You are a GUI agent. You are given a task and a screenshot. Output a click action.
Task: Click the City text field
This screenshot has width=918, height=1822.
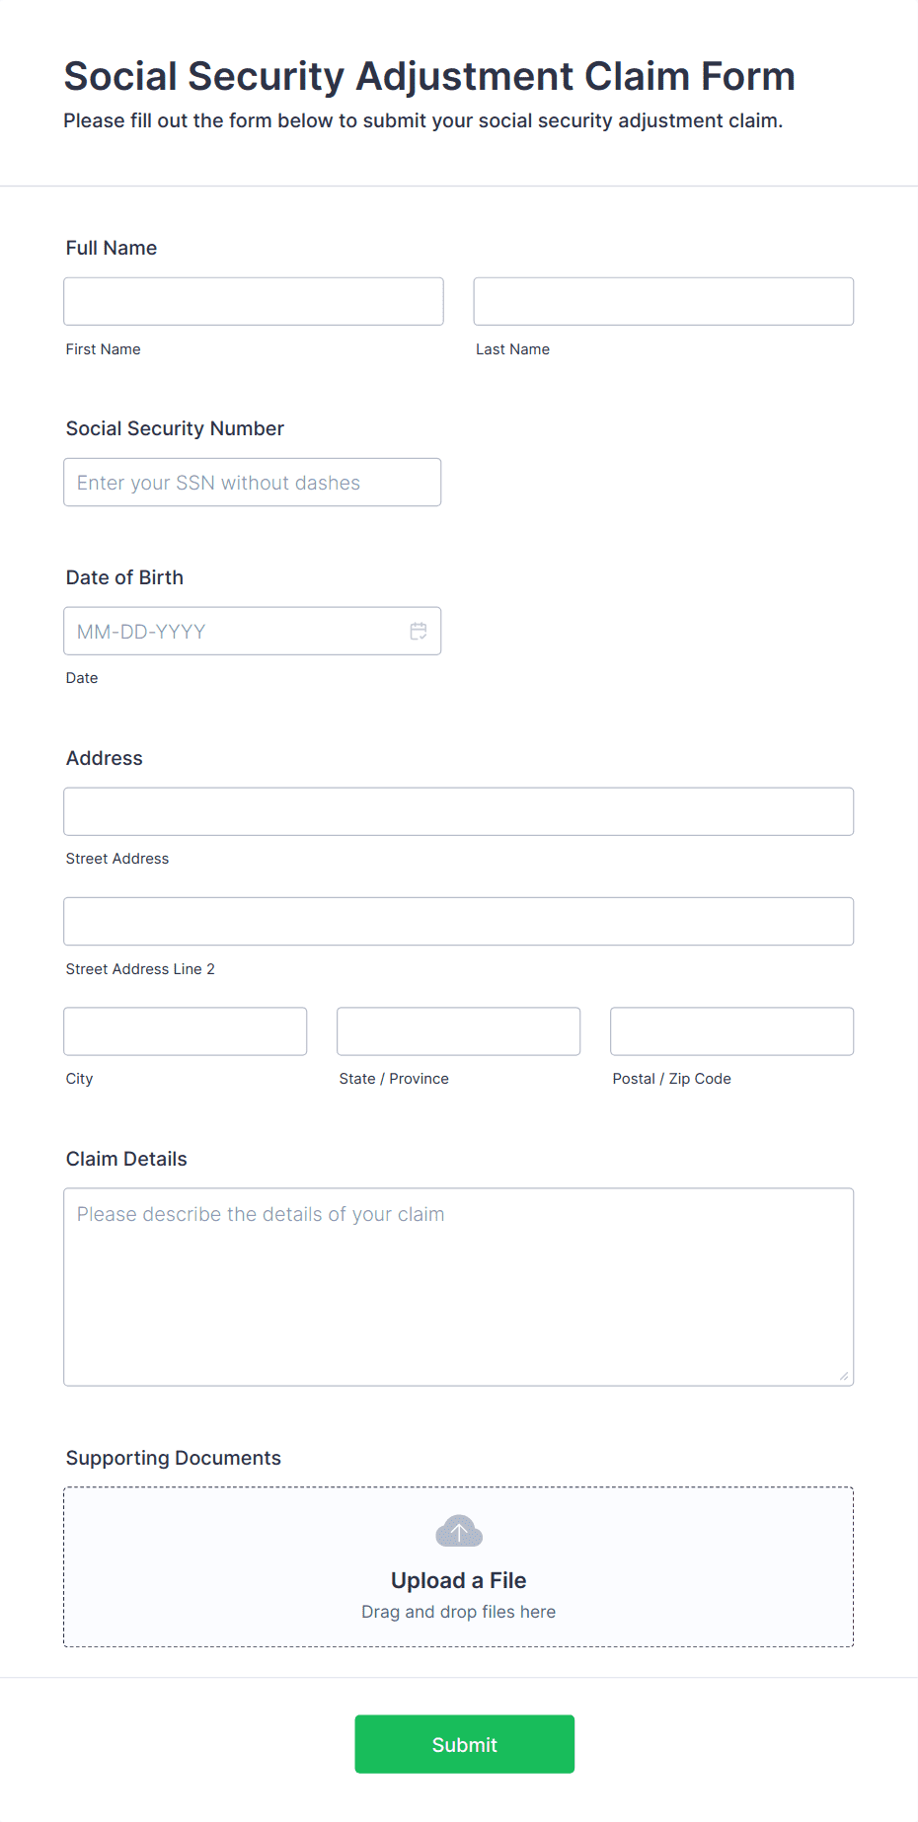pyautogui.click(x=186, y=1031)
